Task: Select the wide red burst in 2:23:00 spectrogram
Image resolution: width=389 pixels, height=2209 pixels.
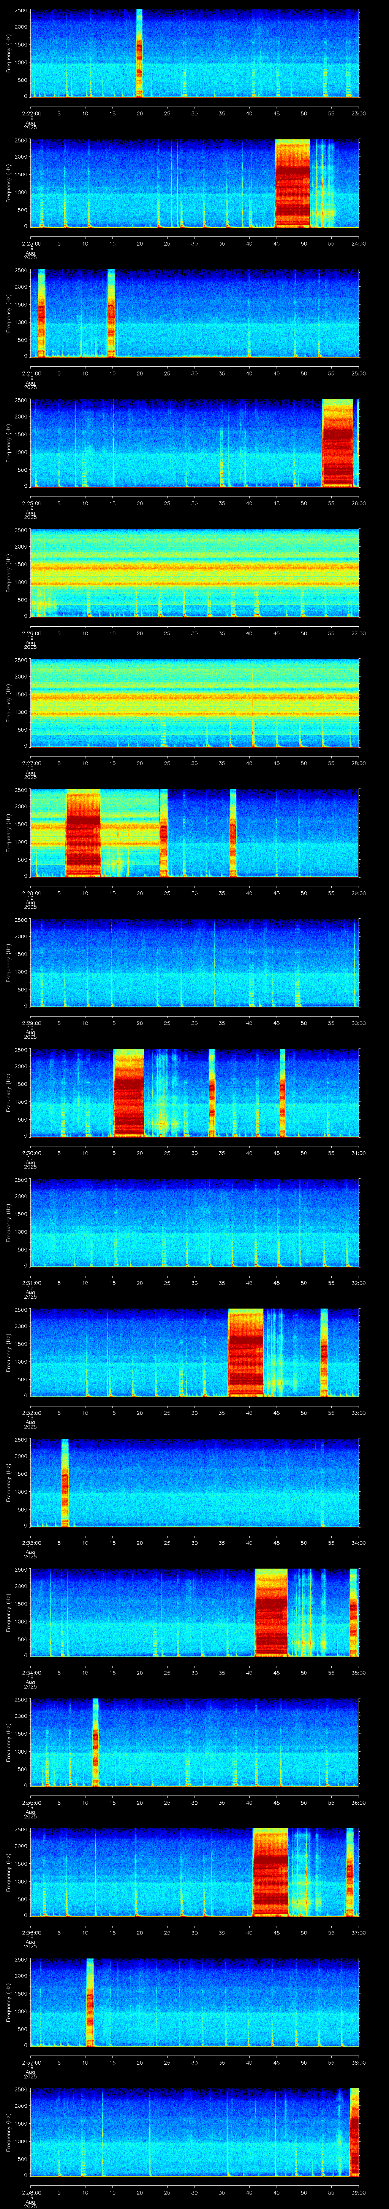Action: coord(293,184)
